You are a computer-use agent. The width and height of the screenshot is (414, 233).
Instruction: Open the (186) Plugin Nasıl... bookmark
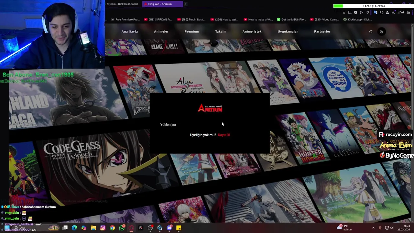pyautogui.click(x=191, y=19)
